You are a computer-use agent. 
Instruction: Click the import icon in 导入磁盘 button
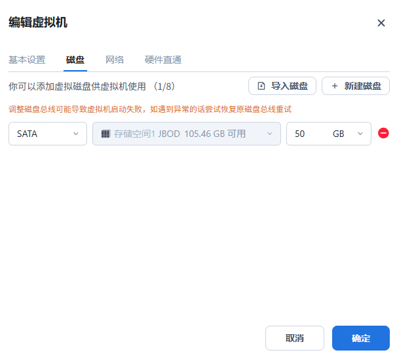[261, 86]
